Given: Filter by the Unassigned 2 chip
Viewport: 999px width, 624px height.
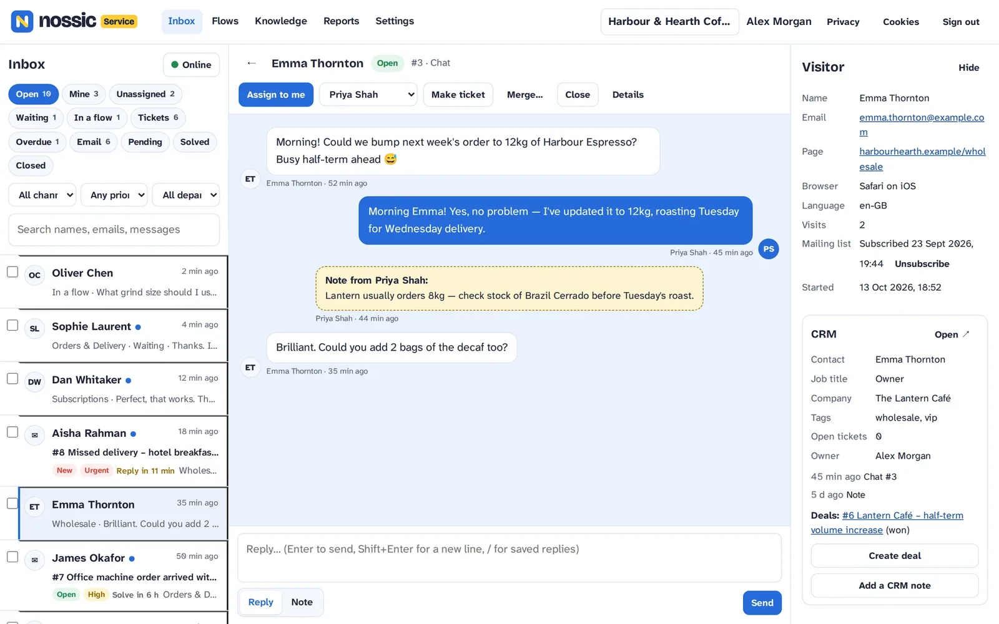Looking at the screenshot, I should (145, 94).
